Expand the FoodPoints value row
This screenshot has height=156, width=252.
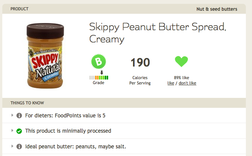(x=12, y=115)
